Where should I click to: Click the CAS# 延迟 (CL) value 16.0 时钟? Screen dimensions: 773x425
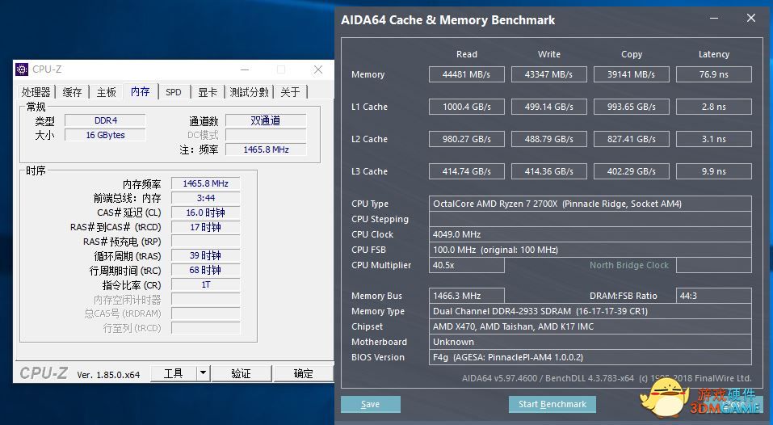[206, 212]
